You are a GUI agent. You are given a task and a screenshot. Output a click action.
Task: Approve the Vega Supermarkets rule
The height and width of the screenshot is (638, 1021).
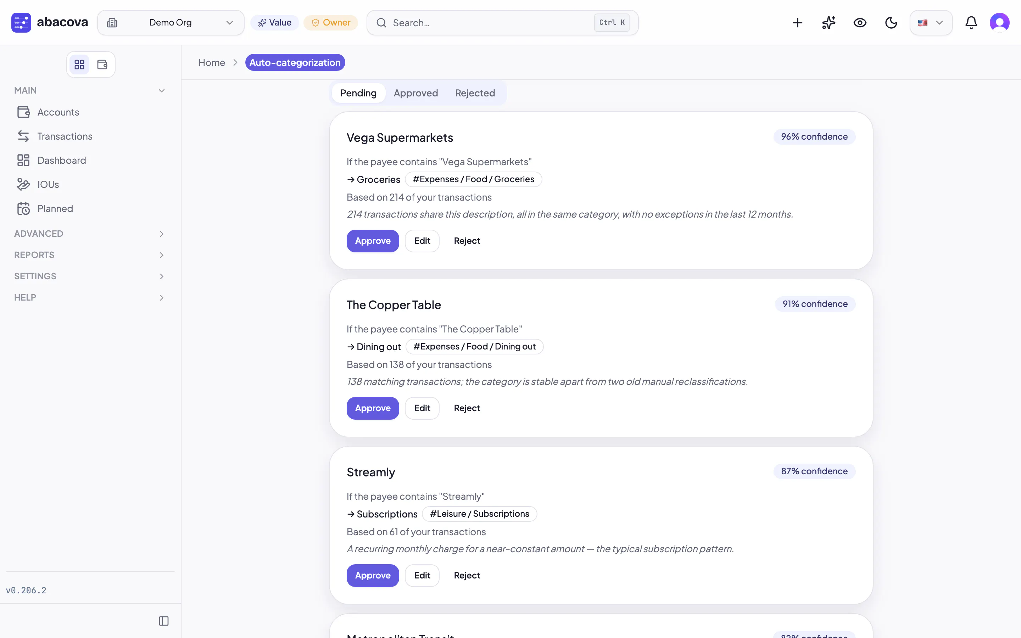373,241
